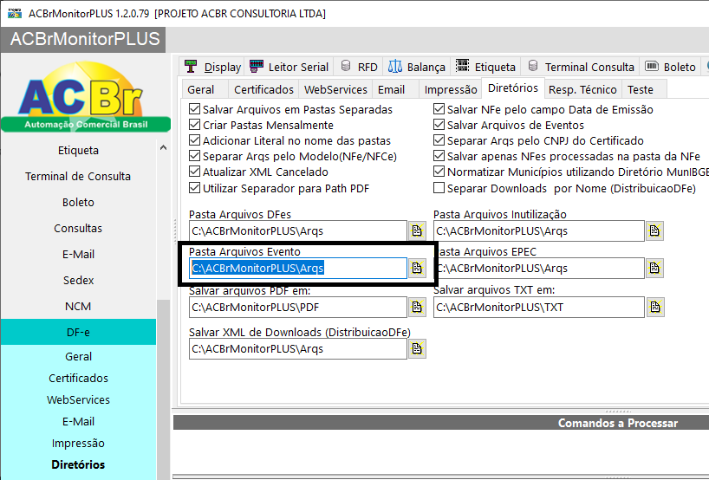This screenshot has height=480, width=709.
Task: Focus the Salvar arquivos PDF path field
Action: click(x=298, y=308)
